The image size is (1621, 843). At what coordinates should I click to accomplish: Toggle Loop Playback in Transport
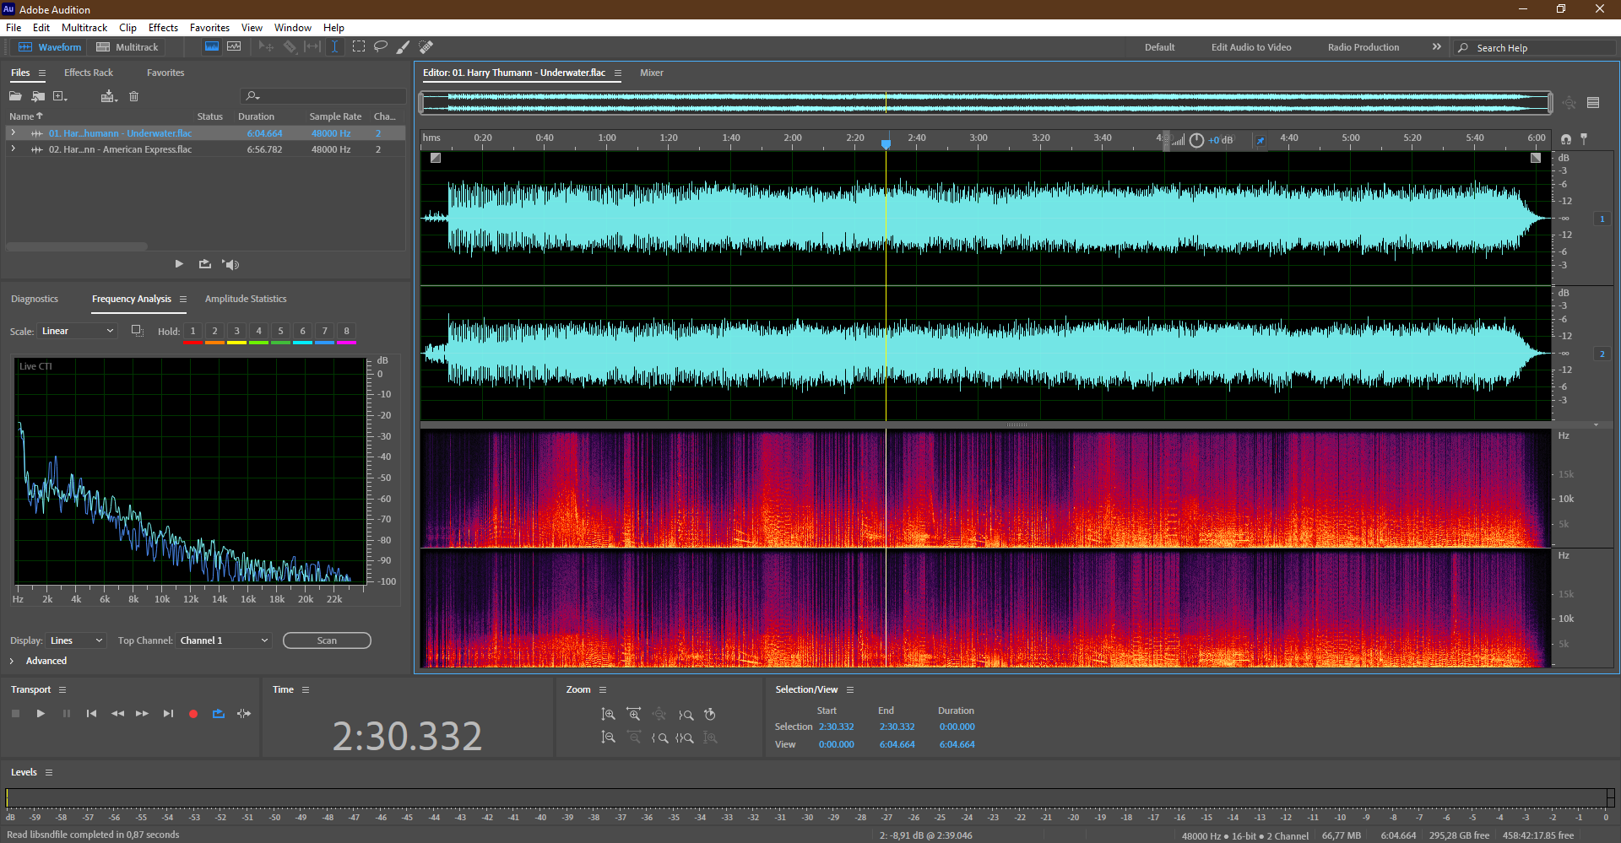(x=219, y=714)
